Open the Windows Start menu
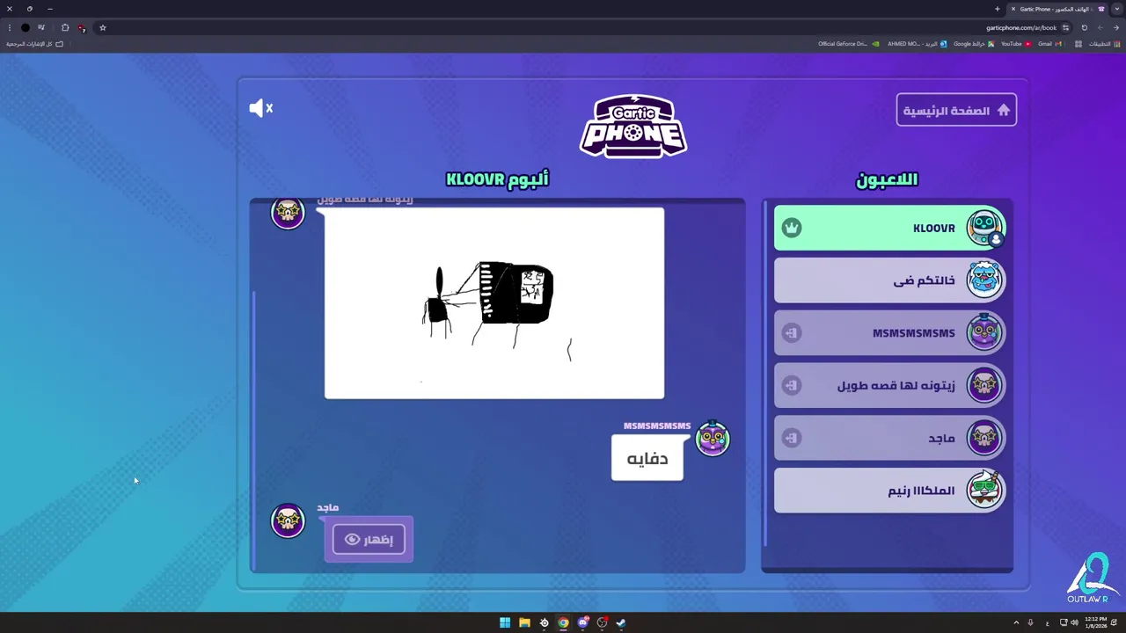This screenshot has width=1126, height=633. pyautogui.click(x=505, y=622)
